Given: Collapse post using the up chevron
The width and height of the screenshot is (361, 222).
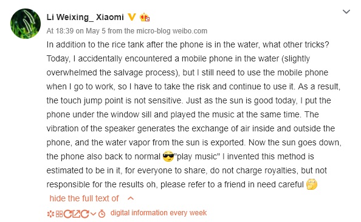Looking at the screenshot, I should tap(131, 198).
